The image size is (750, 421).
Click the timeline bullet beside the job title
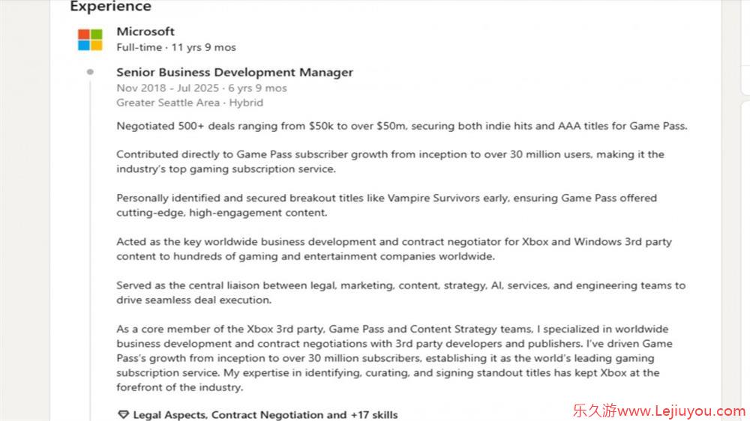[x=90, y=72]
